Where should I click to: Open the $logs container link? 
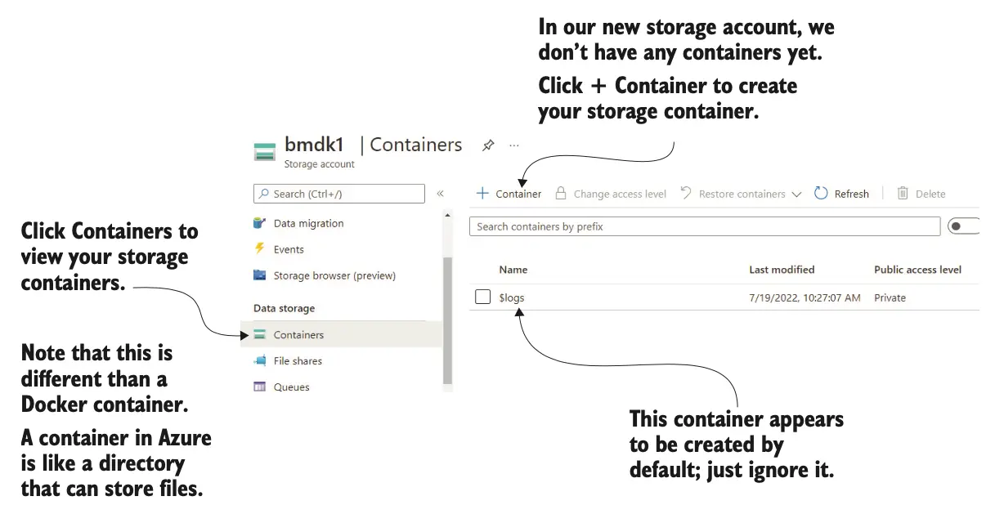512,297
